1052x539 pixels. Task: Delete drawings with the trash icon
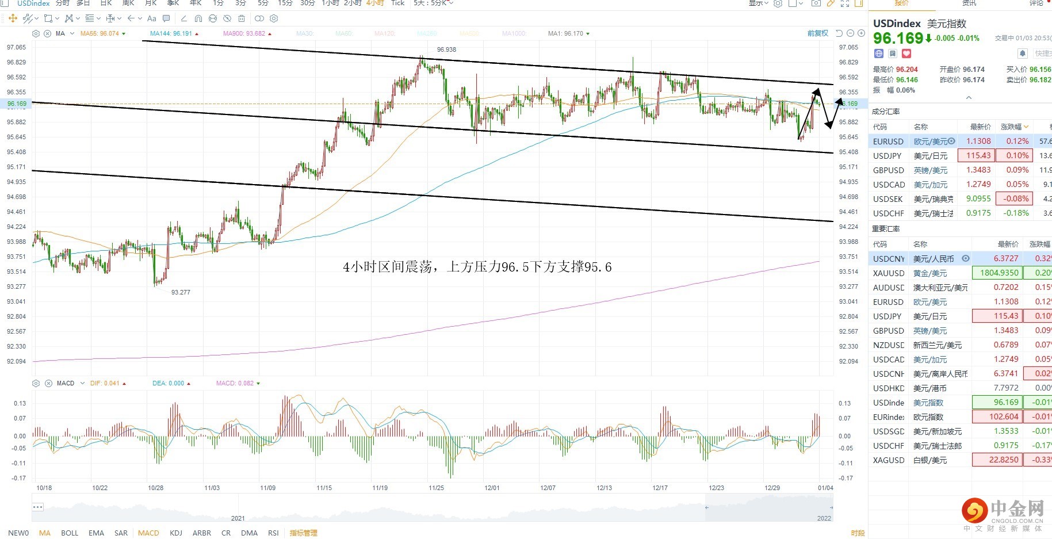[242, 18]
